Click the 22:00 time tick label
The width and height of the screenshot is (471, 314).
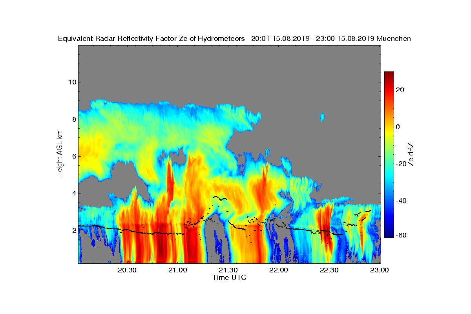[x=278, y=270]
